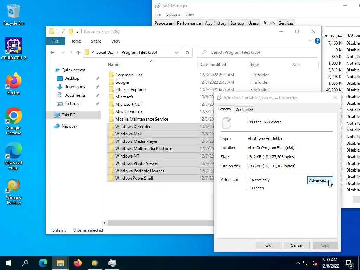
Task: Open Downloads in the navigation pane
Action: point(71,87)
